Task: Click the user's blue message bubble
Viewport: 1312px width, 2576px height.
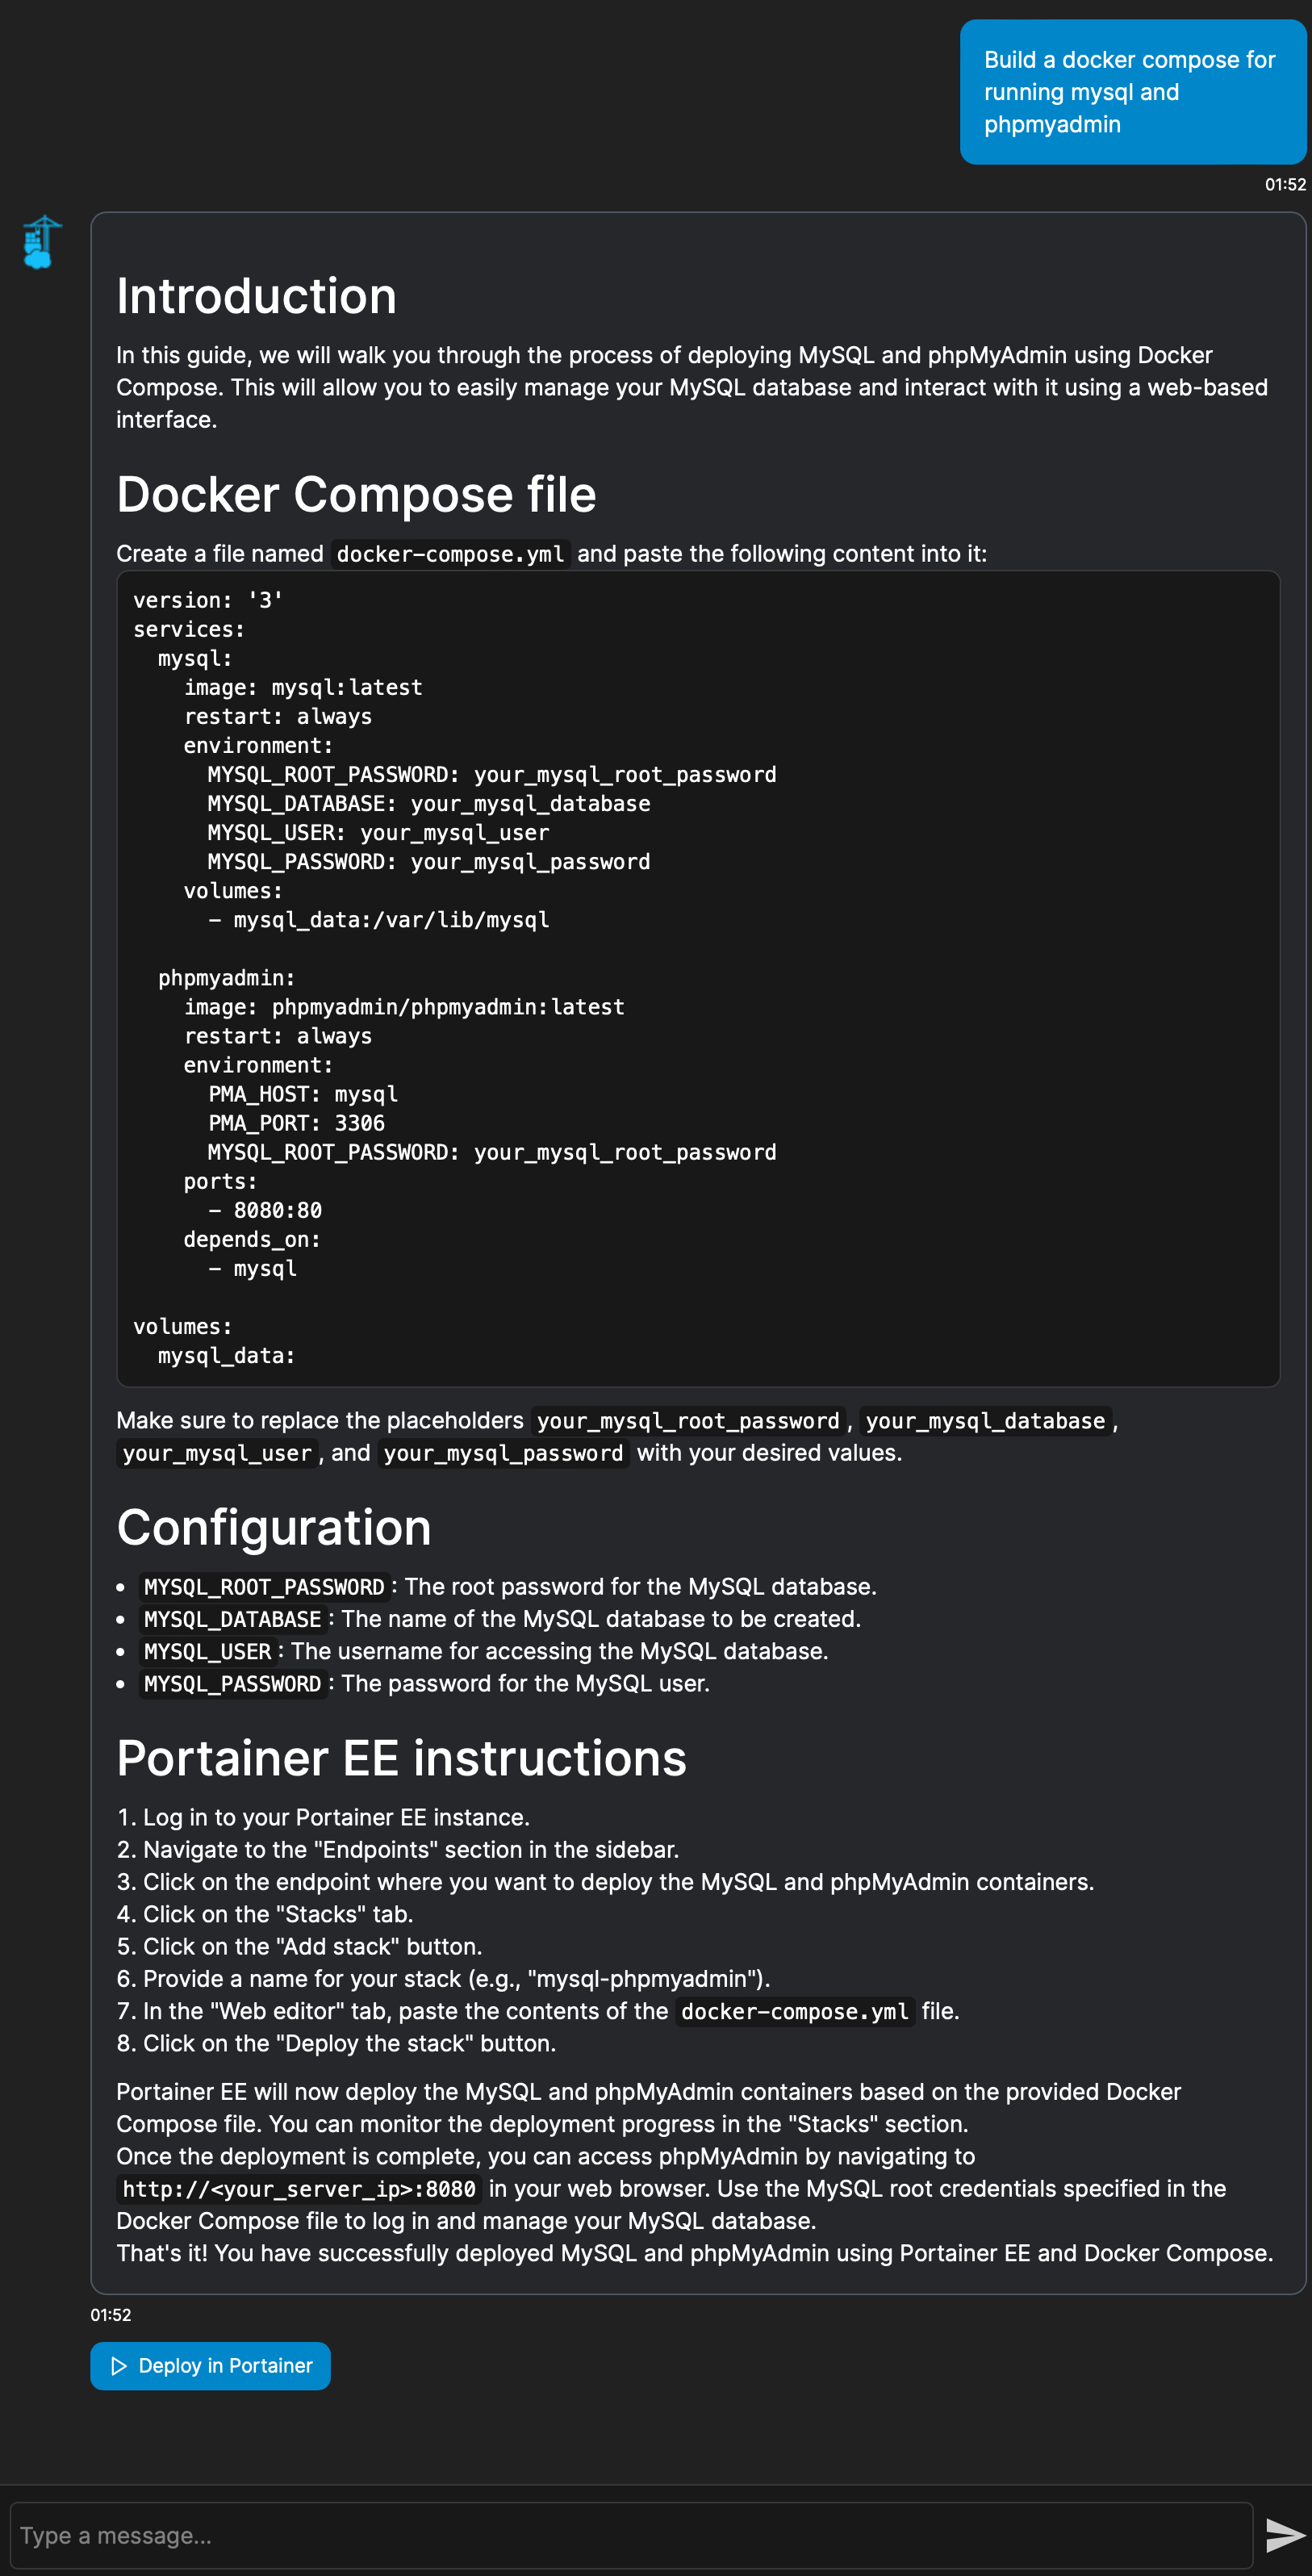Action: point(1132,92)
